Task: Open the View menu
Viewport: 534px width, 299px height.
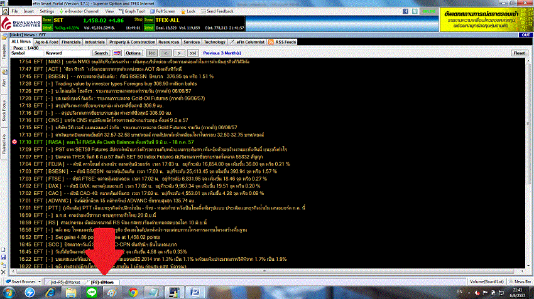Action: [x=109, y=11]
